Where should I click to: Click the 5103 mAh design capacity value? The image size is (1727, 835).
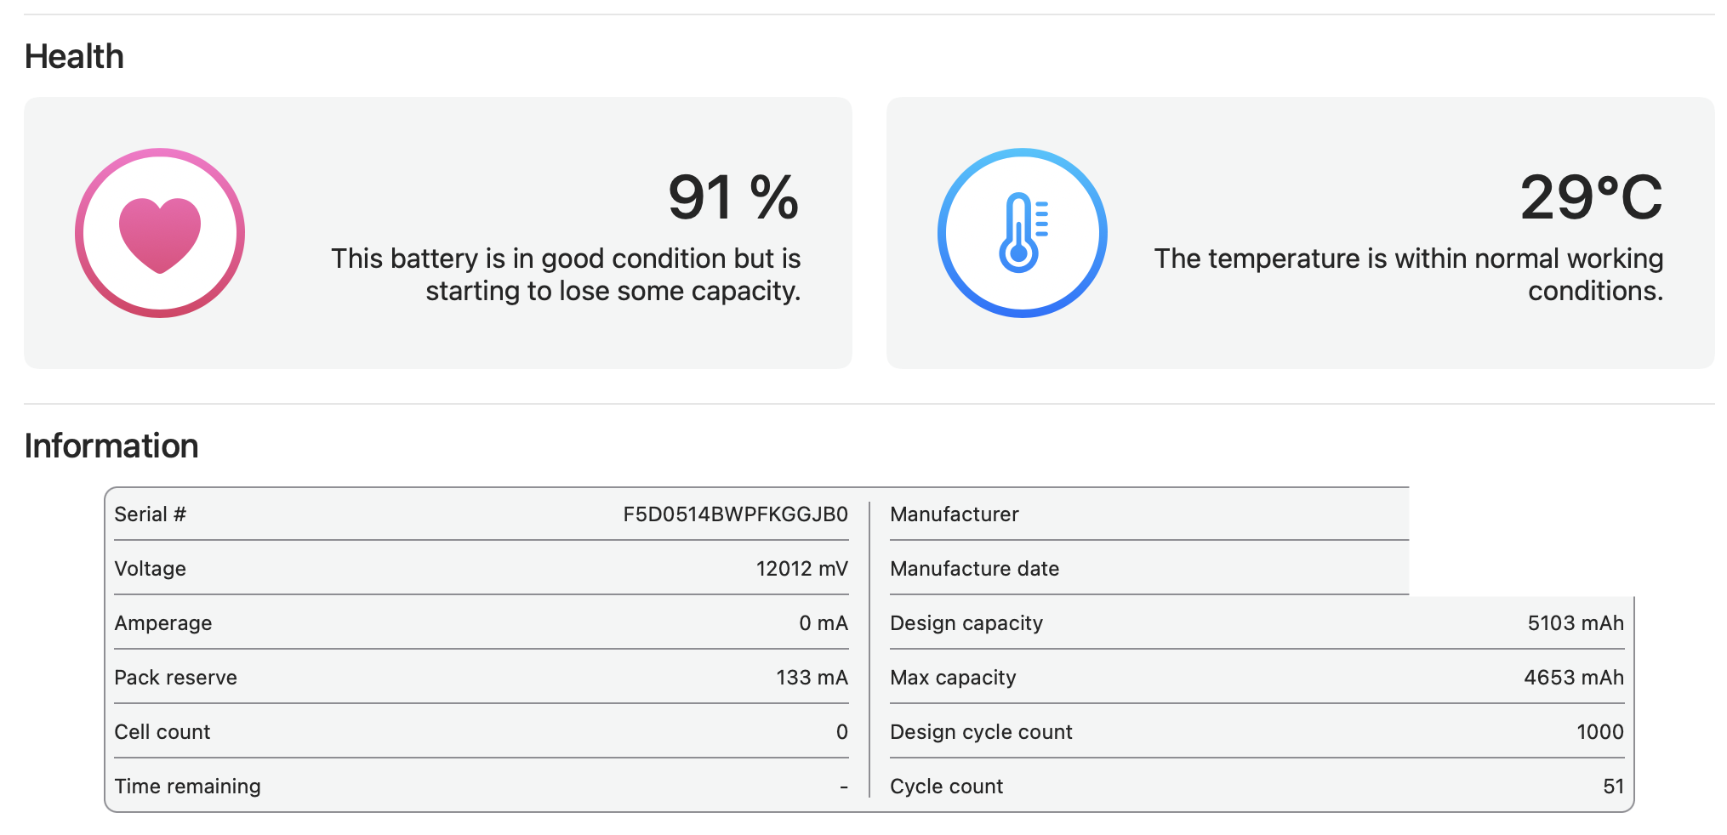1575,623
